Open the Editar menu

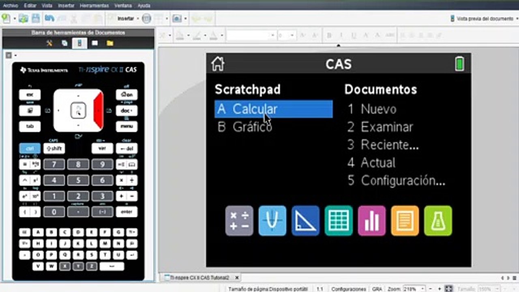(30, 6)
